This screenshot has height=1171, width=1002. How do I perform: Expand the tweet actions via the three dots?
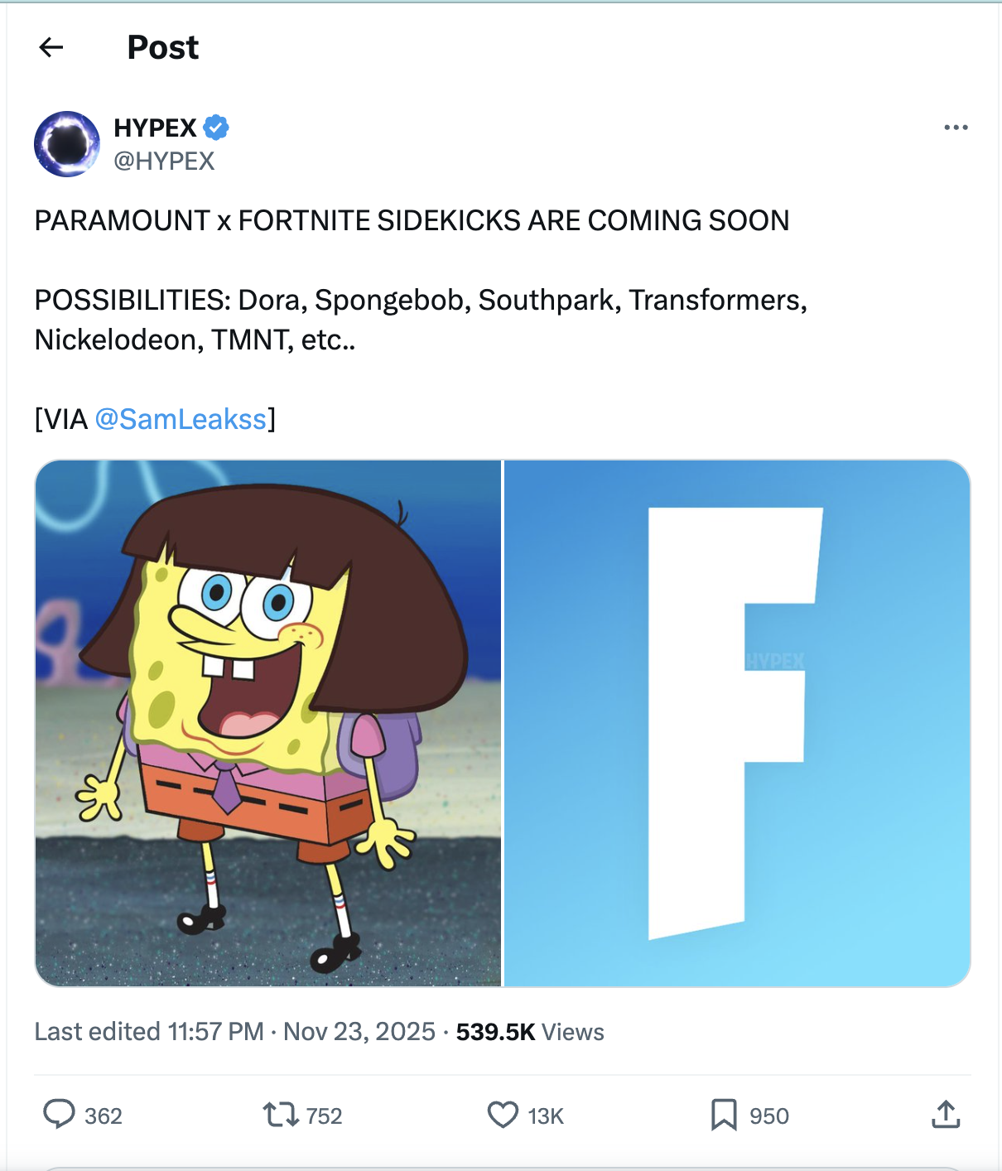tap(954, 126)
